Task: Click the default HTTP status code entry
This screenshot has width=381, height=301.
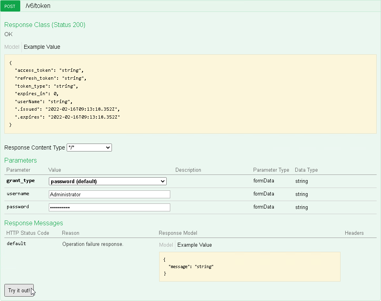Action: pos(16,243)
